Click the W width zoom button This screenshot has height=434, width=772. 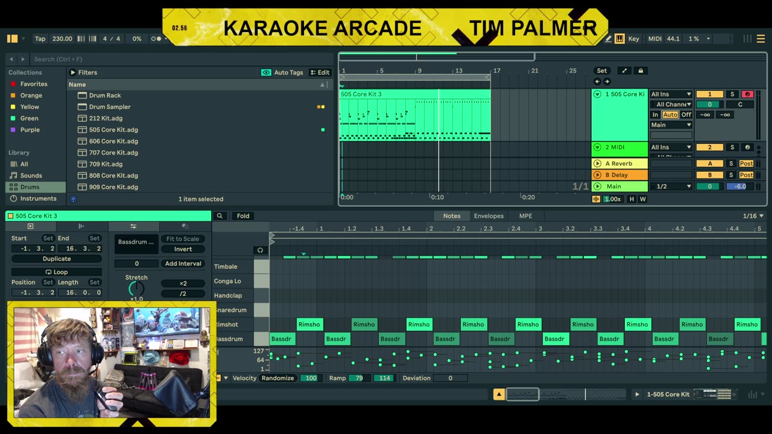click(x=642, y=199)
